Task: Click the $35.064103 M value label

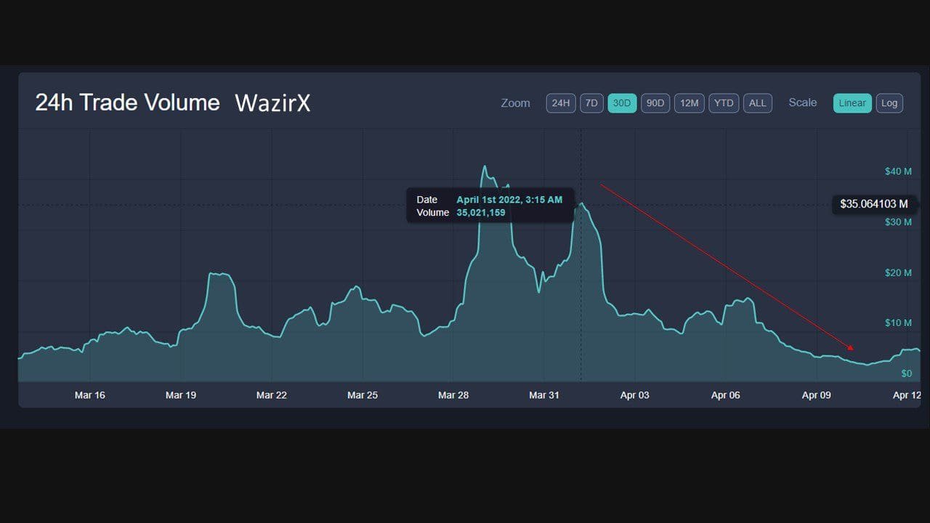Action: tap(874, 204)
